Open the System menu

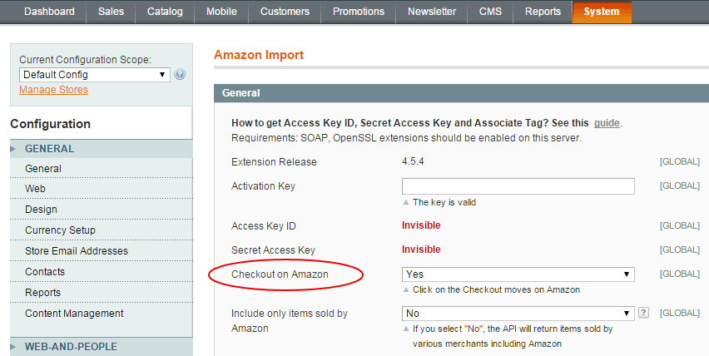point(602,12)
